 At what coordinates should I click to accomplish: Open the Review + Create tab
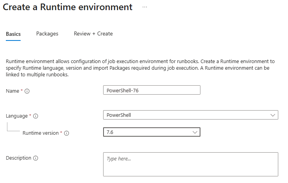93,33
